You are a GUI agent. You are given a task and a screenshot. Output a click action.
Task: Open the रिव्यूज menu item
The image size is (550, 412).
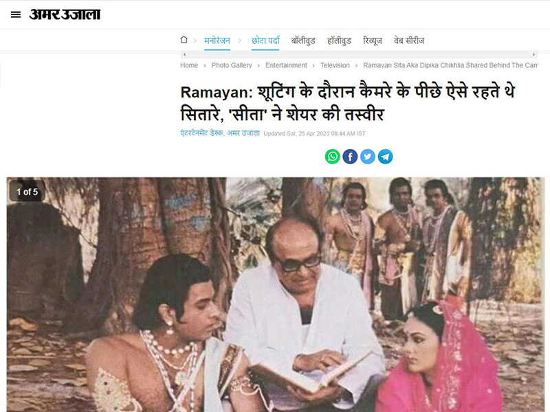click(x=373, y=41)
